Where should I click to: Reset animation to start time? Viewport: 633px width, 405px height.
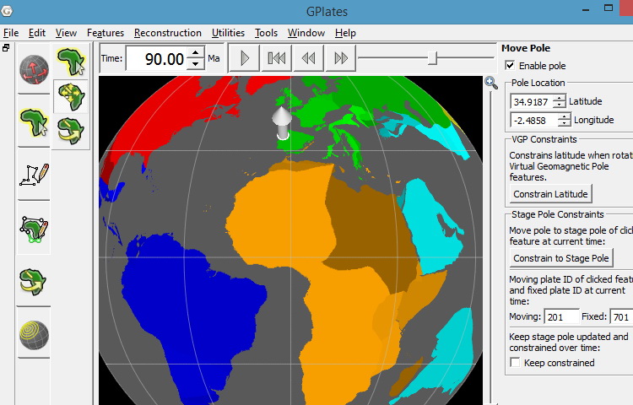[277, 58]
